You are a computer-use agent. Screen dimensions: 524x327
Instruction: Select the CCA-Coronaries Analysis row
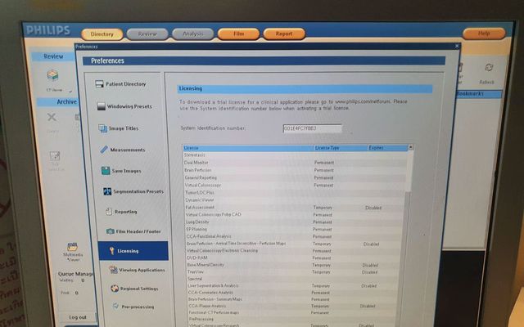click(x=295, y=293)
